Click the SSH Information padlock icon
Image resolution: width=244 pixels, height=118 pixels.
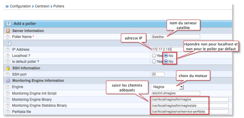click(8, 68)
